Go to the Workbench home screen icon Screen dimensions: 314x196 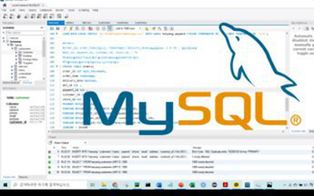[x=5, y=5]
